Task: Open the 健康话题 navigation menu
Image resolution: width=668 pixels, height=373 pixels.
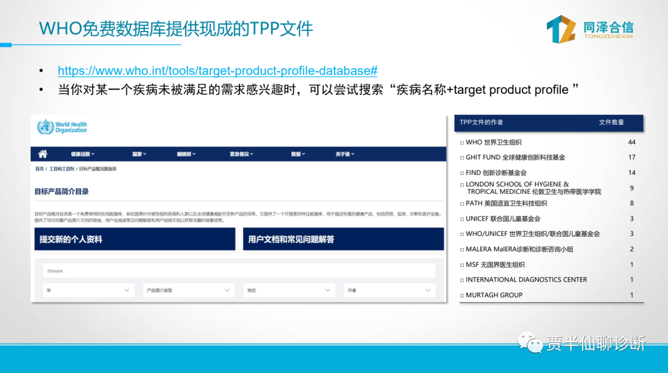Action: pyautogui.click(x=82, y=154)
